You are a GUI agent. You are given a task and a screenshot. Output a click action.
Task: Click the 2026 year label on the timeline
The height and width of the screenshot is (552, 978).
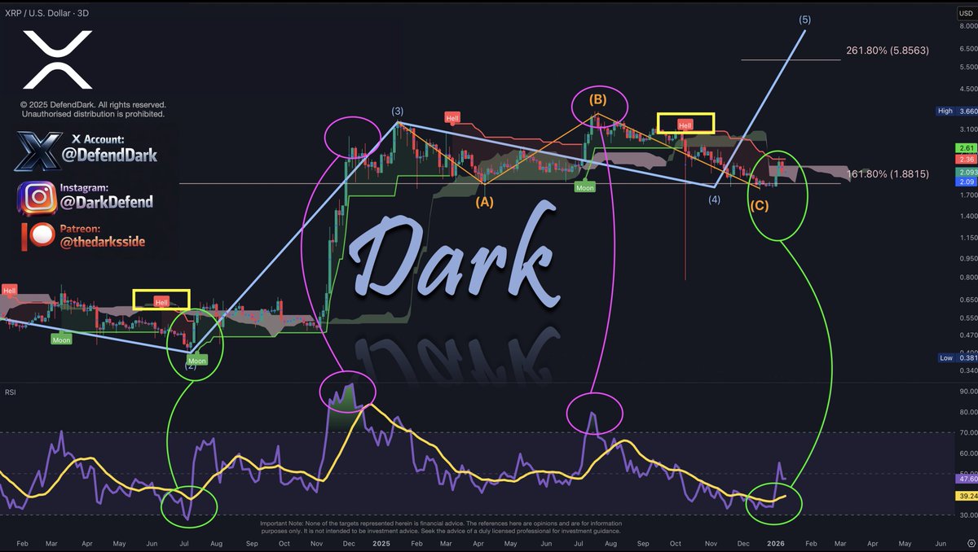pyautogui.click(x=774, y=543)
